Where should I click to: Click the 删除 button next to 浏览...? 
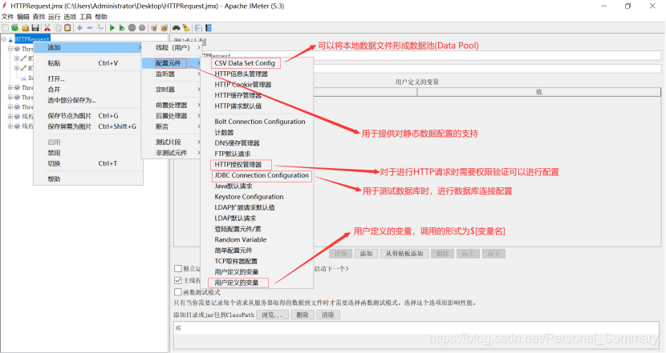pyautogui.click(x=303, y=315)
